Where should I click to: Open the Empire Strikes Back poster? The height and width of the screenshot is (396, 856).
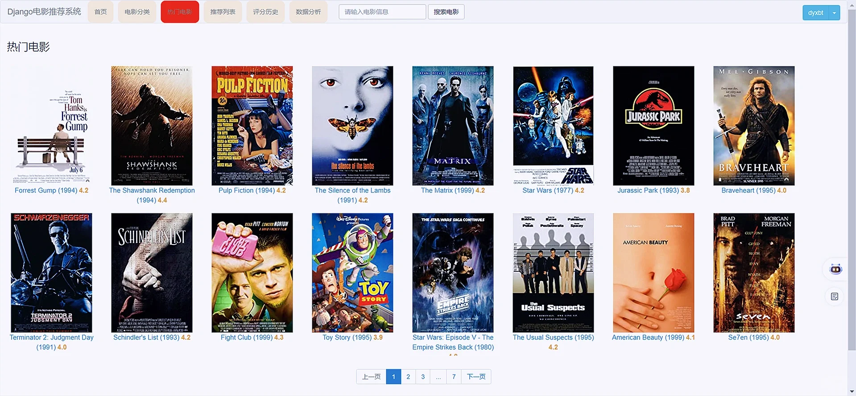click(x=453, y=273)
